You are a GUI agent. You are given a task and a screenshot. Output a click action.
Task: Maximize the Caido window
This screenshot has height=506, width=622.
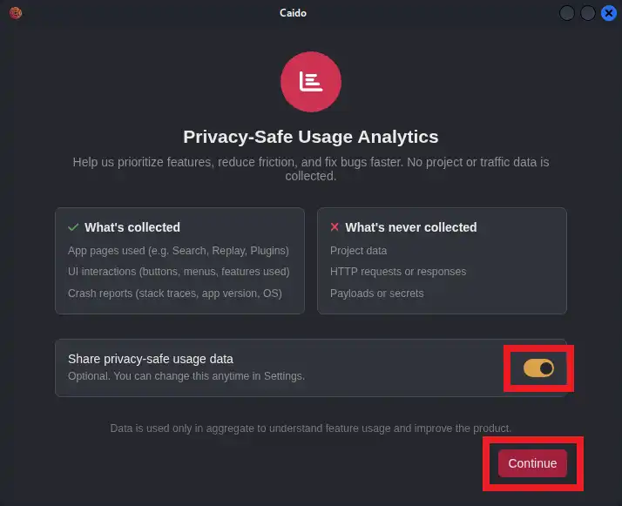point(588,13)
